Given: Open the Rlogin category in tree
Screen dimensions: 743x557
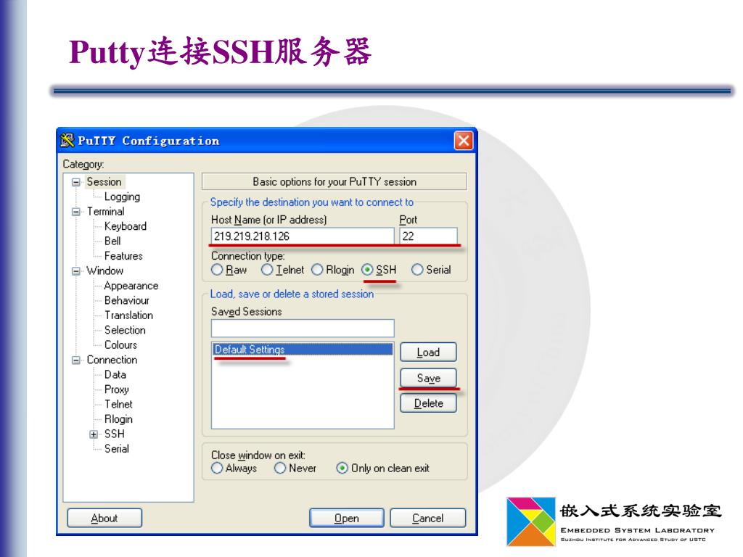Looking at the screenshot, I should click(x=118, y=419).
